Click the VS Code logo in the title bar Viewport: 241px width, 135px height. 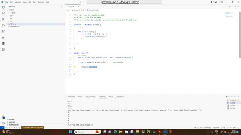[2, 2]
